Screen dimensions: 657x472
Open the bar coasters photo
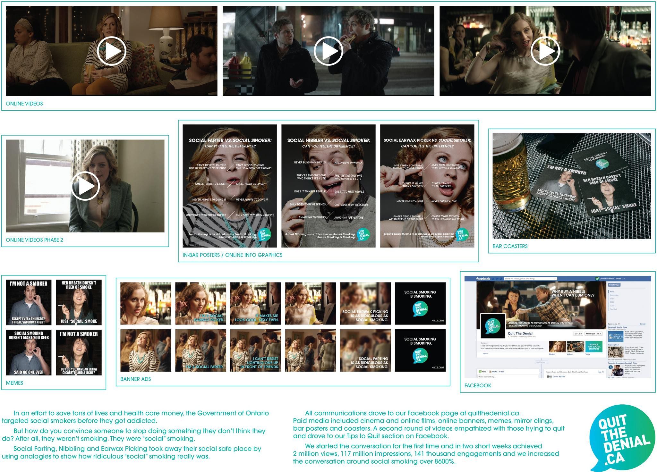572,186
